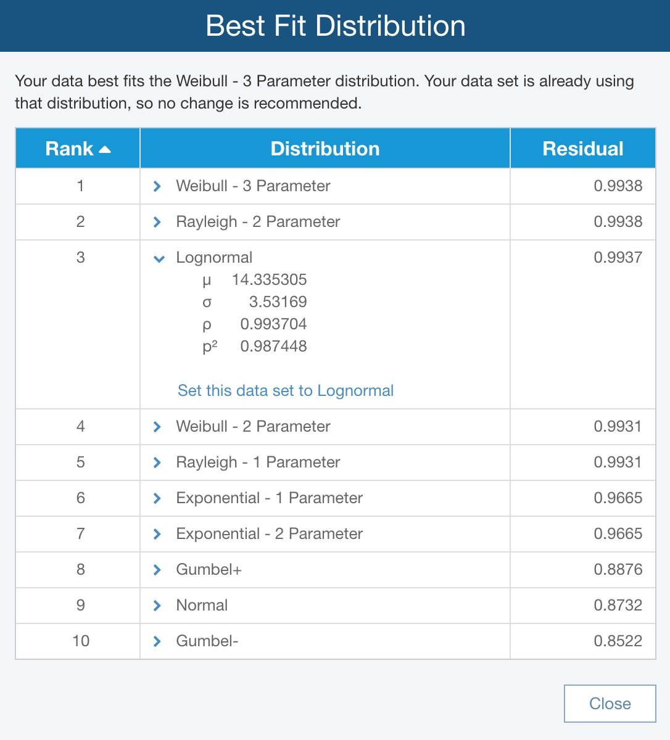
Task: Expand the Weibull - 3 Parameter row
Action: [x=157, y=186]
